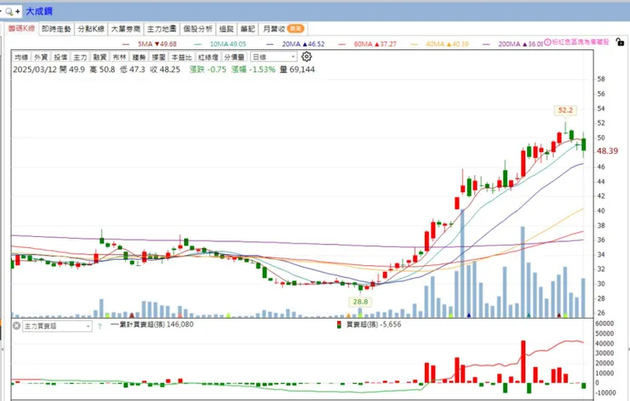
Task: Open the 日線 timeframe dropdown
Action: [x=273, y=57]
